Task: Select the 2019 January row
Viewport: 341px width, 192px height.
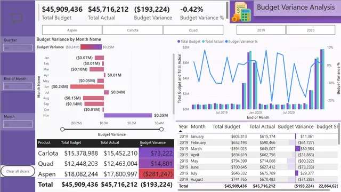Action: [258, 137]
